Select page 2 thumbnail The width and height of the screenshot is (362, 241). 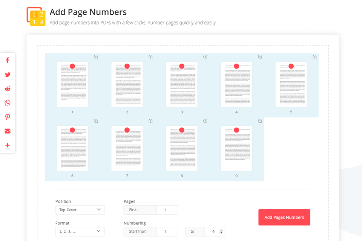tap(127, 84)
